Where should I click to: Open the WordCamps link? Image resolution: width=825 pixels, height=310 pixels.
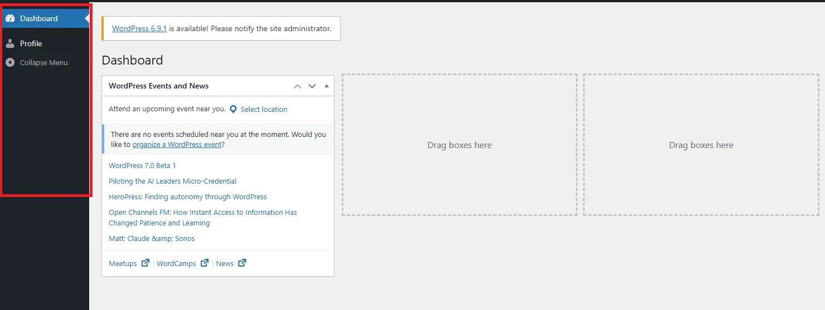click(x=176, y=264)
